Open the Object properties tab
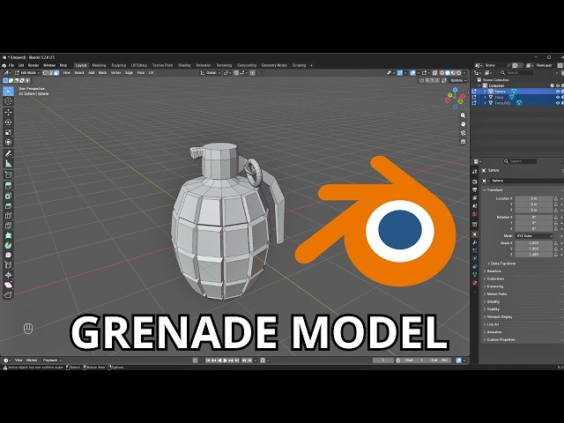This screenshot has height=423, width=564. tap(475, 234)
